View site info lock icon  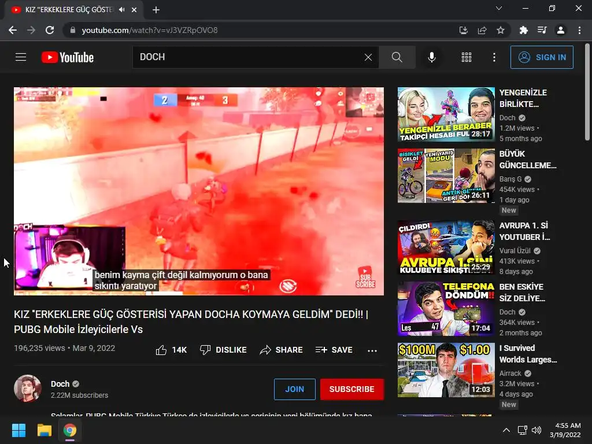pos(73,30)
